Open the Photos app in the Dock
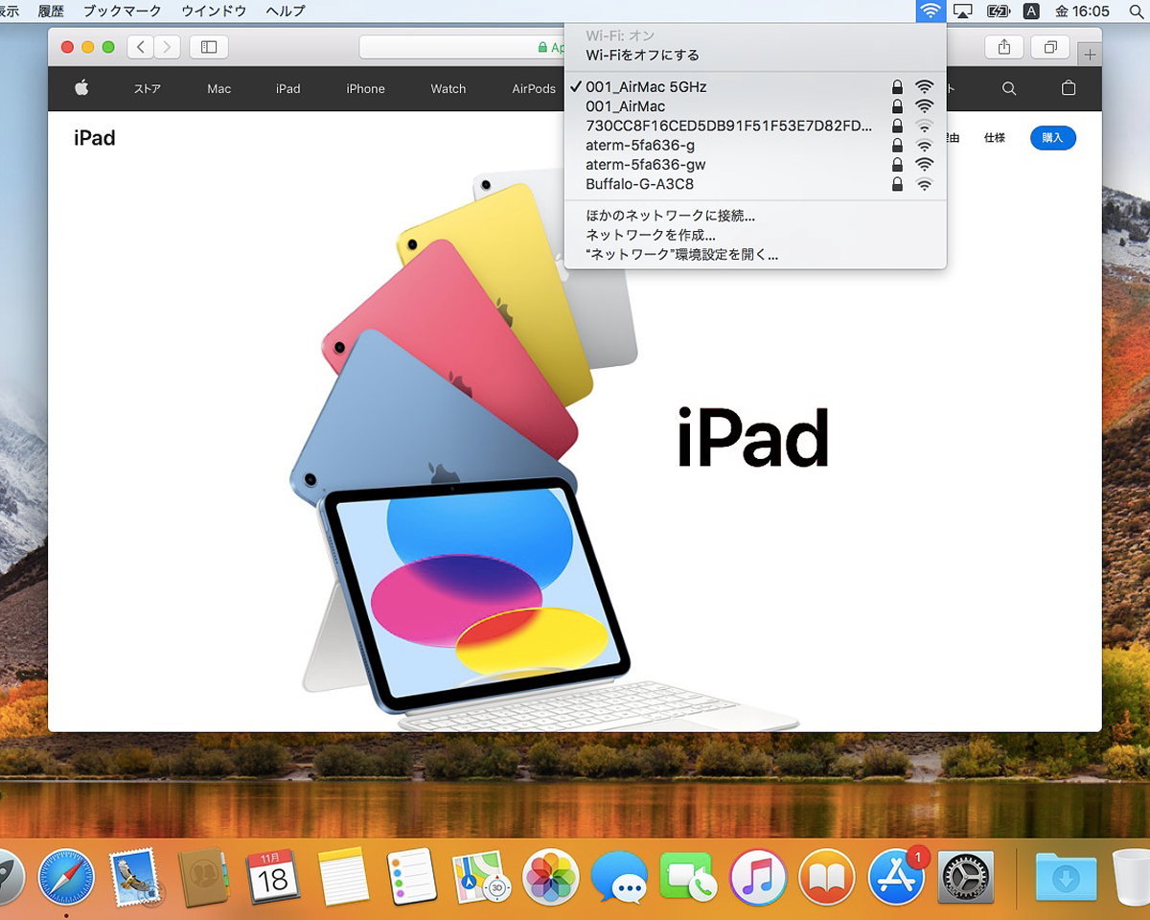The image size is (1150, 920). [551, 878]
